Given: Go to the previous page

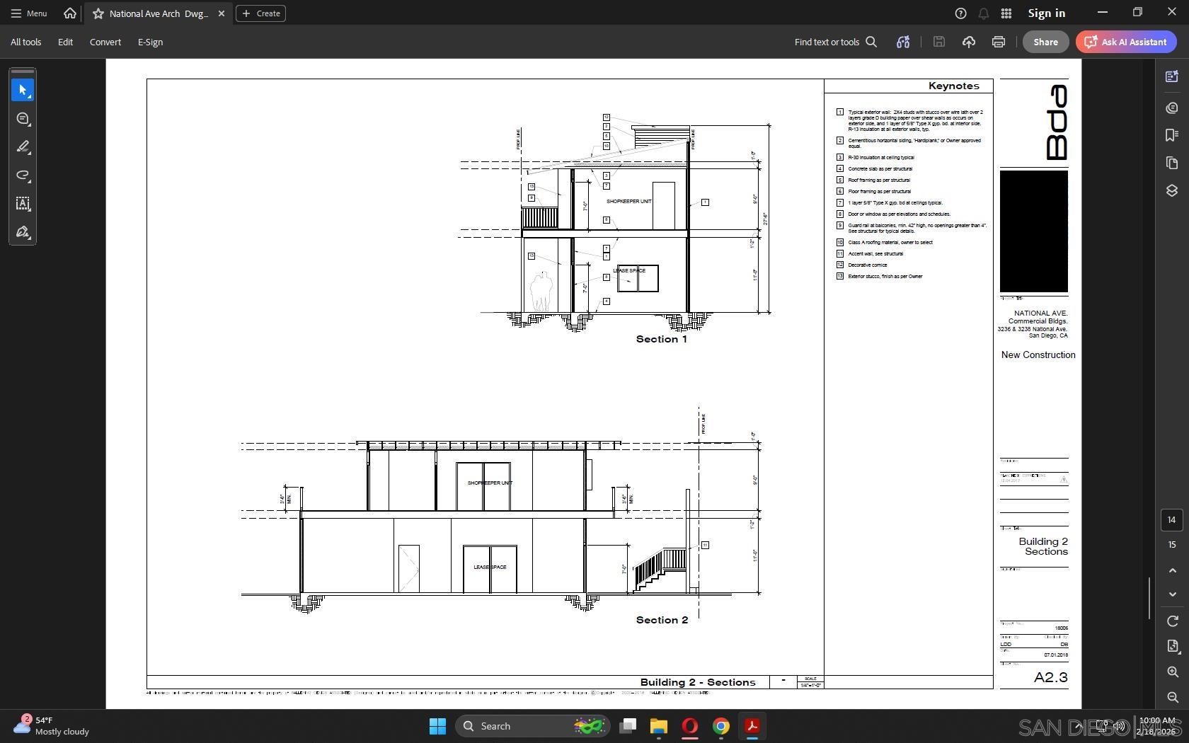Looking at the screenshot, I should (x=1171, y=571).
